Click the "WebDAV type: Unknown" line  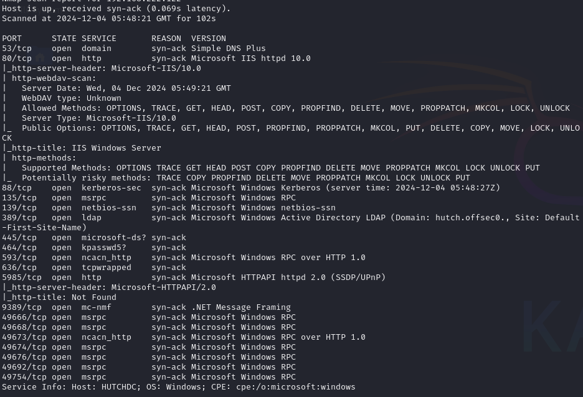[71, 98]
